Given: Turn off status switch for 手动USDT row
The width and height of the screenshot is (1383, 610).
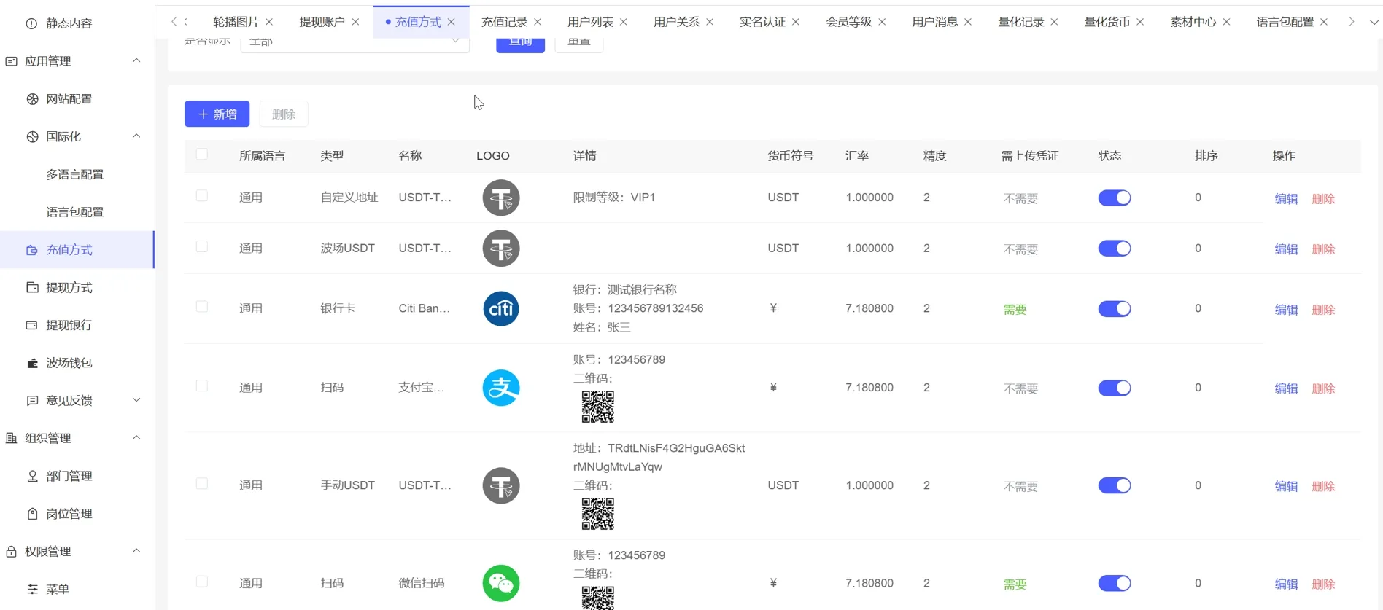Looking at the screenshot, I should tap(1114, 485).
